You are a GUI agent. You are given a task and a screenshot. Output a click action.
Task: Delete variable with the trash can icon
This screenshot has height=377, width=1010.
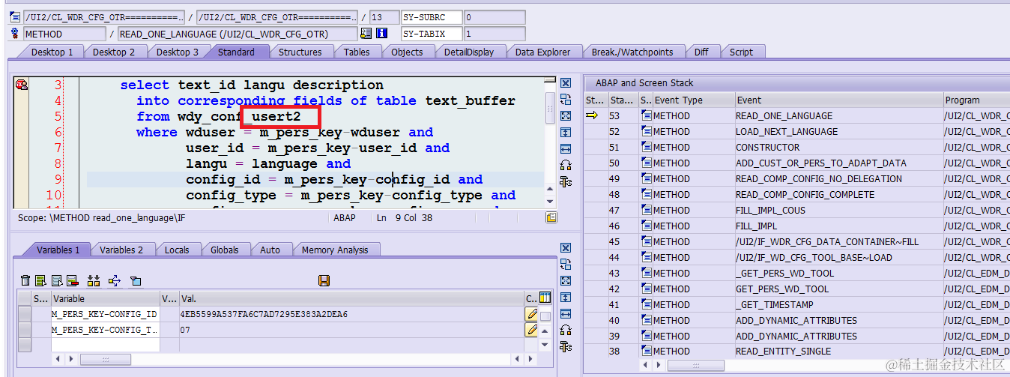[25, 280]
